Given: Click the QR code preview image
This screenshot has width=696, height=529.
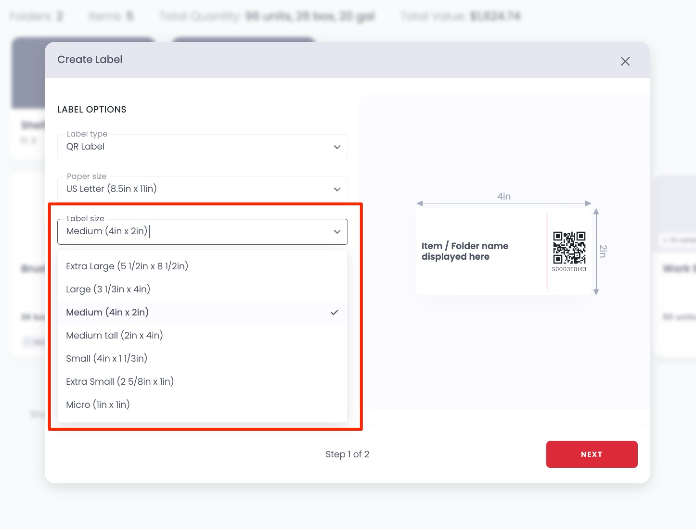Looking at the screenshot, I should (569, 247).
